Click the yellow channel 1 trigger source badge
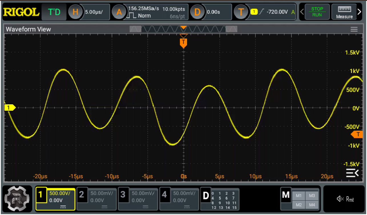Screen dimensions: 367x215 point(254,12)
